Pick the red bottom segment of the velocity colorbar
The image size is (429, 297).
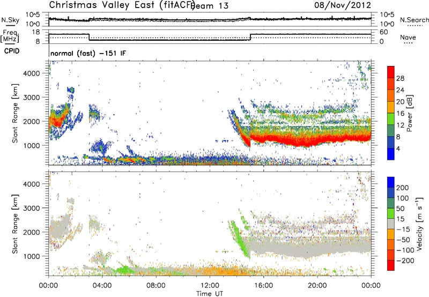pyautogui.click(x=391, y=265)
